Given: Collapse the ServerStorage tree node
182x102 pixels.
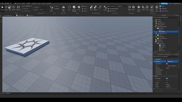Looking at the screenshot, I should pos(154,37).
